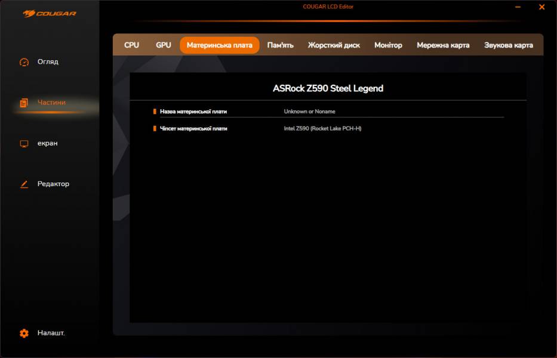Screen dimensions: 557x358
Task: Show the Мережна карта tab
Action: point(443,45)
